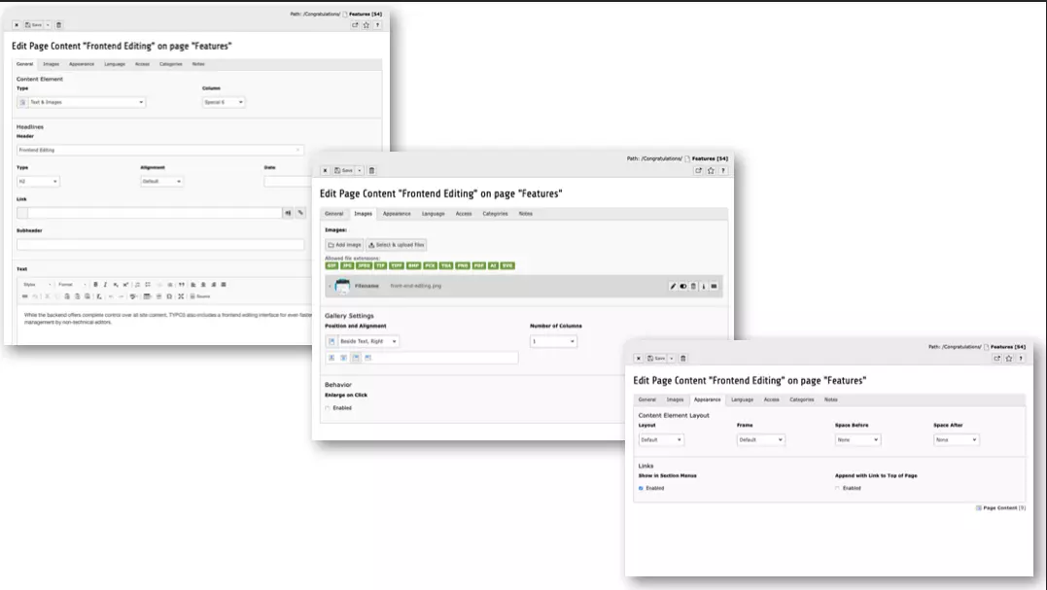Open-in-new-window icon in Images window
The image size is (1047, 590).
tap(698, 170)
